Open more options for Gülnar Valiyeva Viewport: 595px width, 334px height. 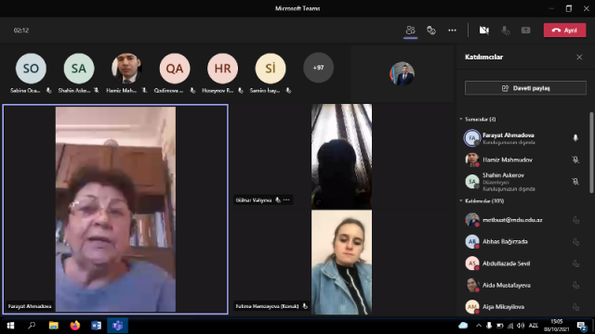click(x=286, y=200)
